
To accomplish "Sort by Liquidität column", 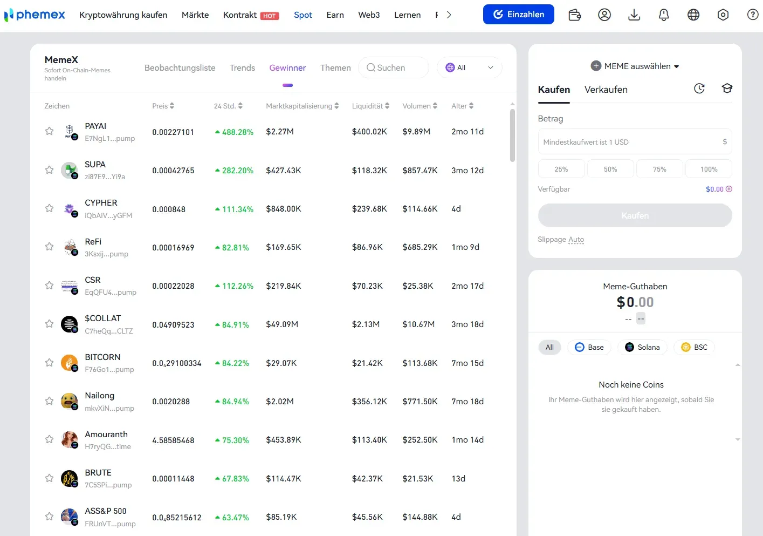I will [370, 106].
